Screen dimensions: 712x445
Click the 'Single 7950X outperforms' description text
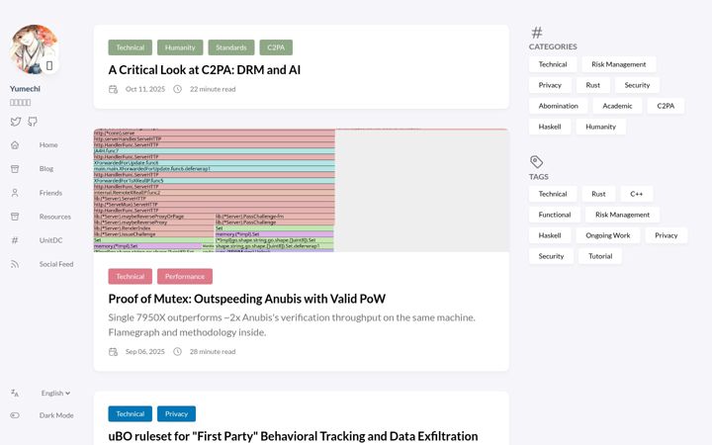point(292,324)
